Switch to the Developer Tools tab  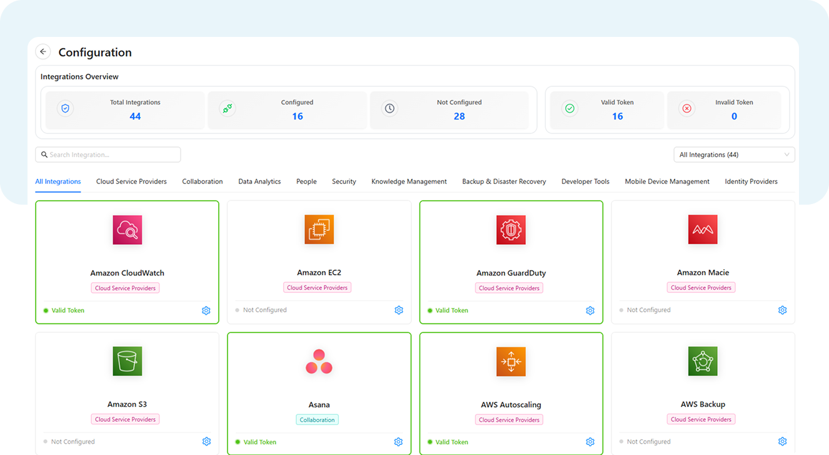click(x=585, y=181)
